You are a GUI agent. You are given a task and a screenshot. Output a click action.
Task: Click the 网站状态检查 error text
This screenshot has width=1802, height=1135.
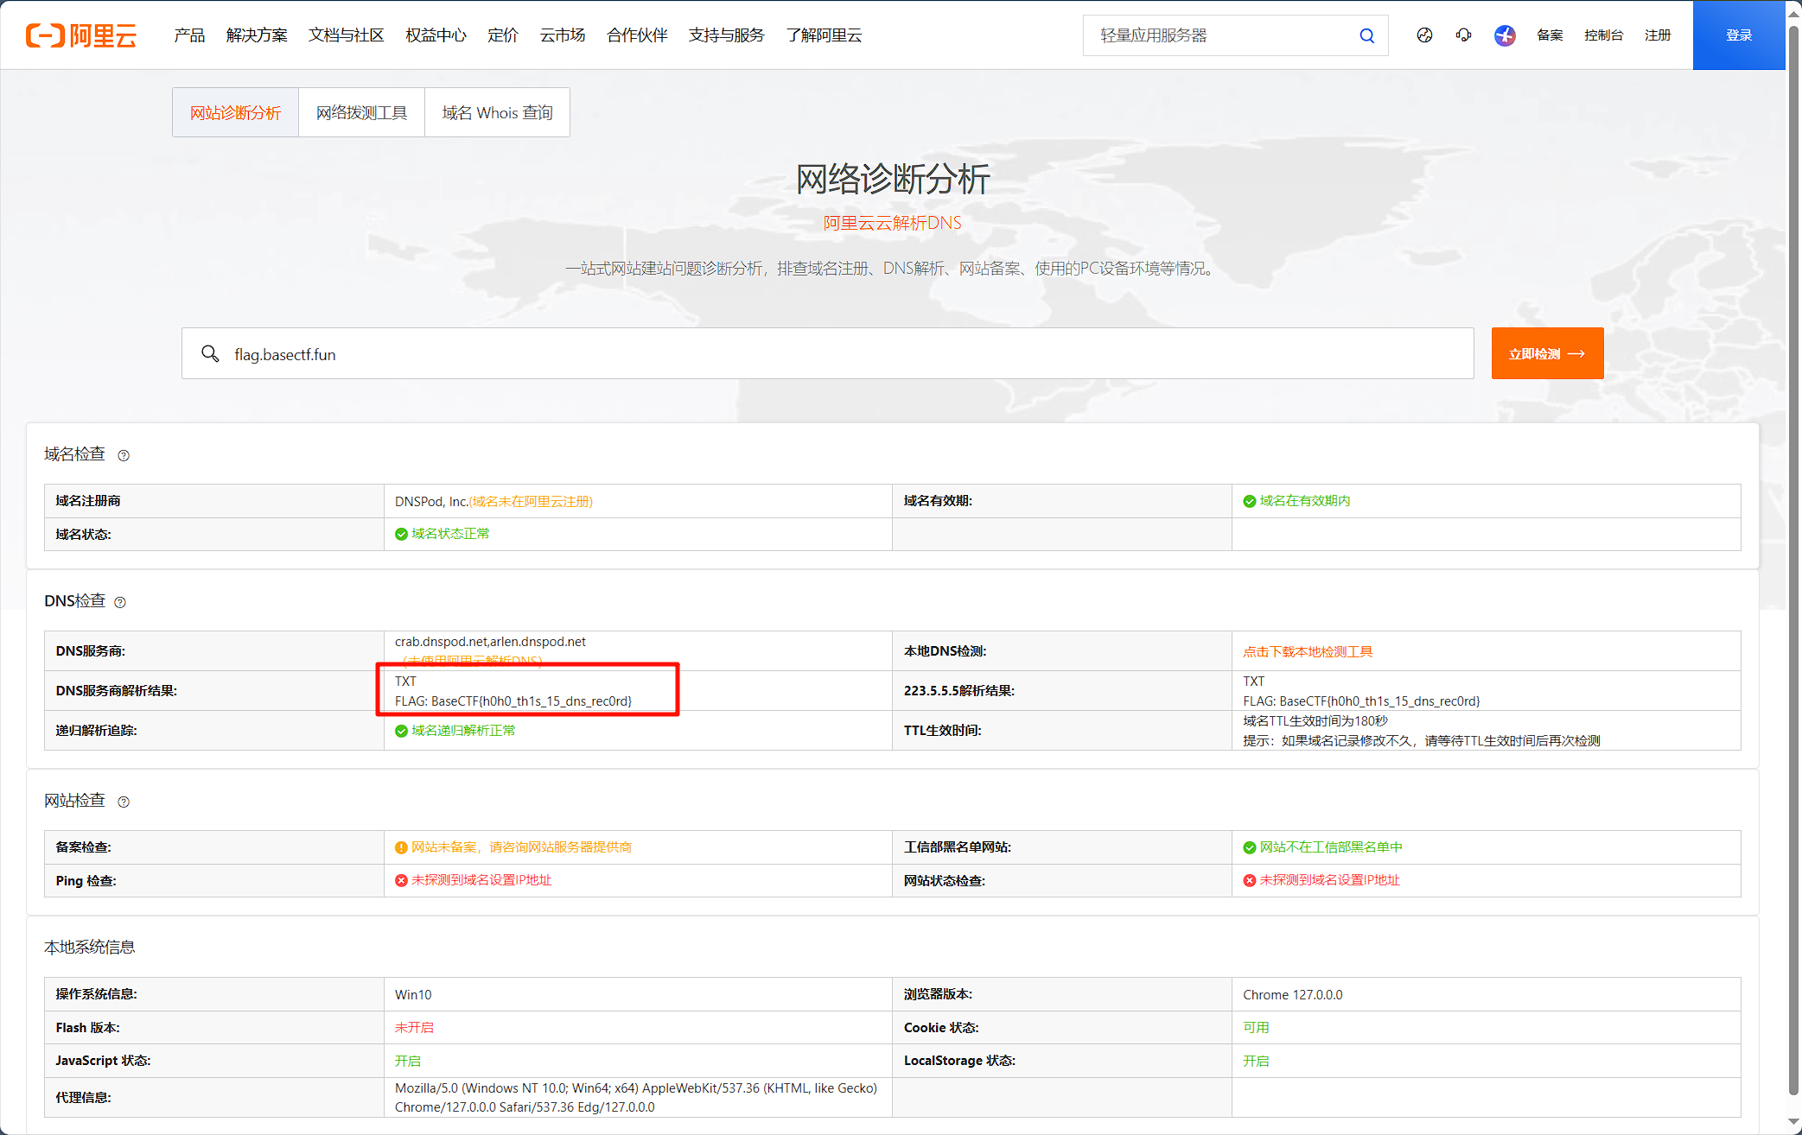[x=1329, y=880]
